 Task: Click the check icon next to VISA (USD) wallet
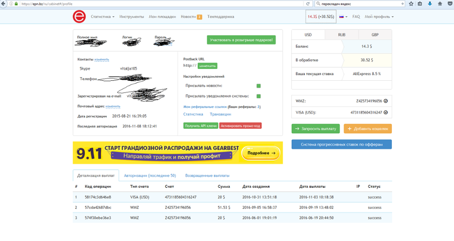coord(386,112)
